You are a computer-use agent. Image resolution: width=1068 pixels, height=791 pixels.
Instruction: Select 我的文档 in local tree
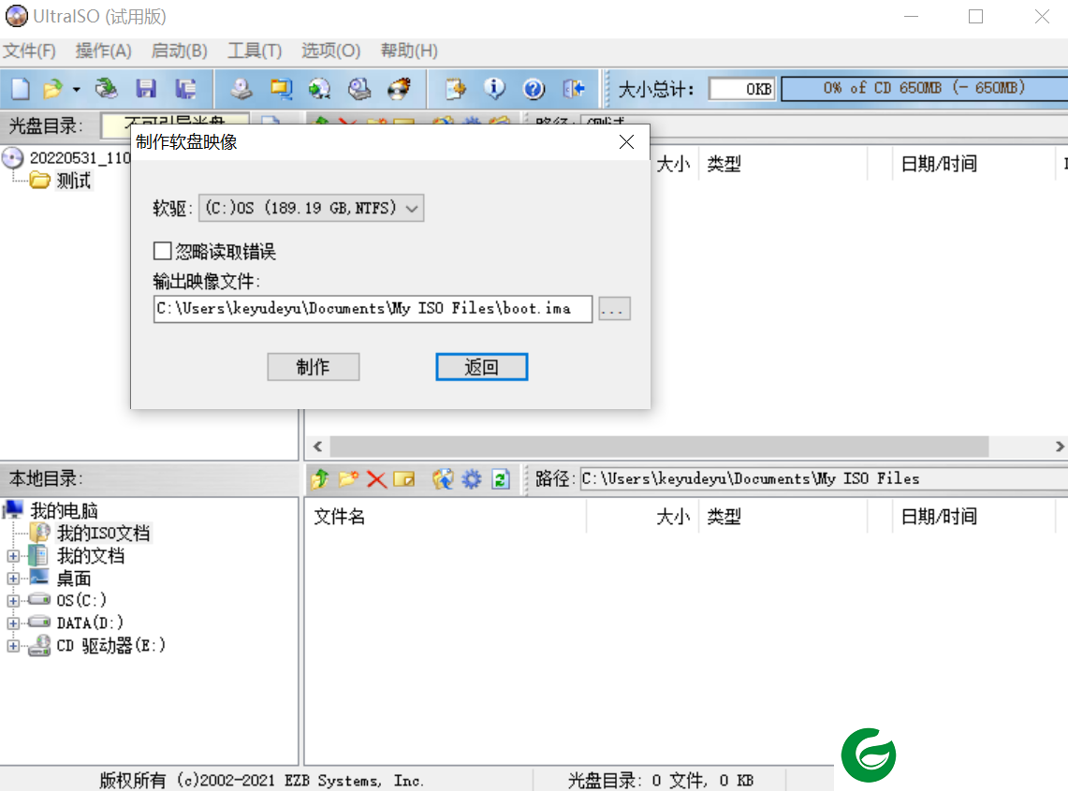91,556
